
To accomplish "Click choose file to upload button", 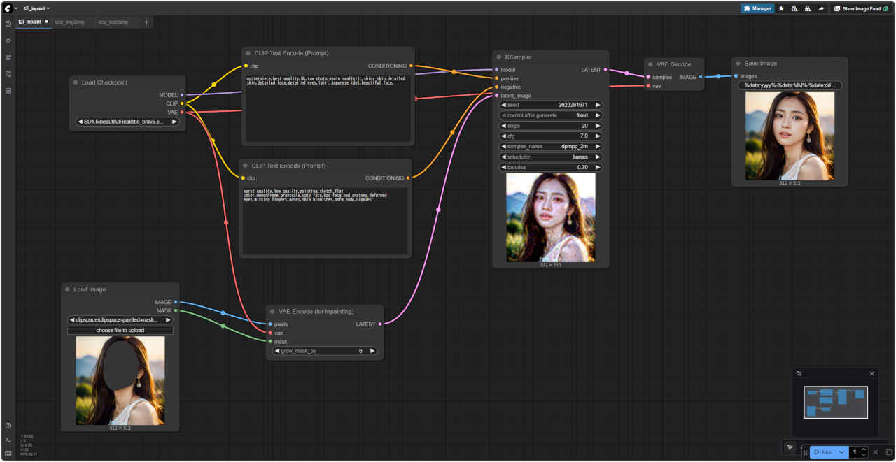I will pyautogui.click(x=120, y=330).
